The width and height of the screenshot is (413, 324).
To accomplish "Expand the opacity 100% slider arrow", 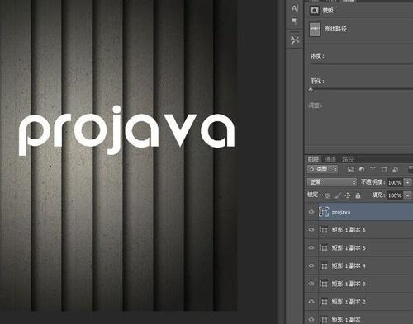I will tap(408, 182).
